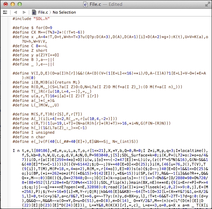
Task: Close the File.c window
Action: coord(5,4)
